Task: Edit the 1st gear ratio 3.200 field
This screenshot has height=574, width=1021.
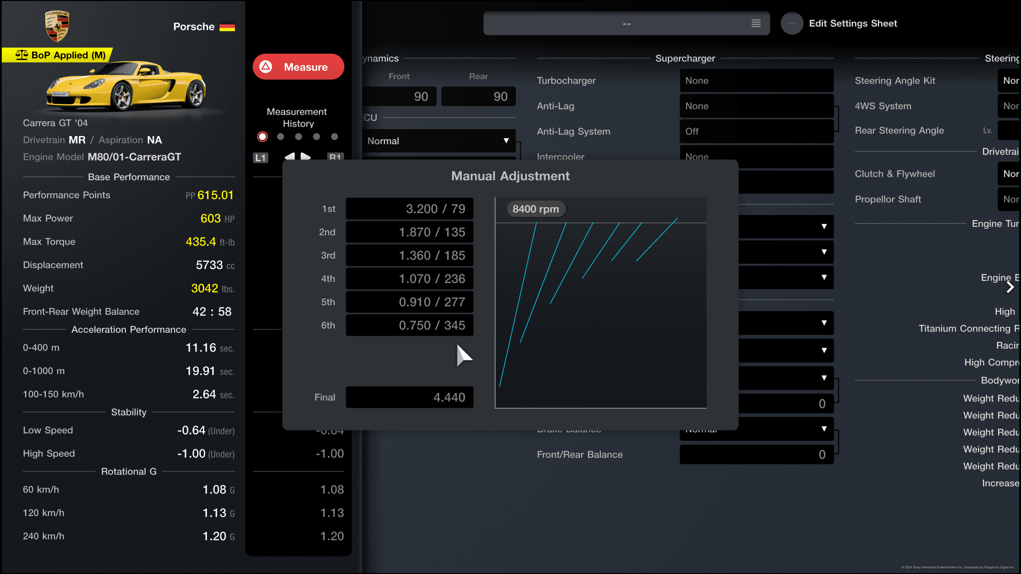Action: pos(409,209)
